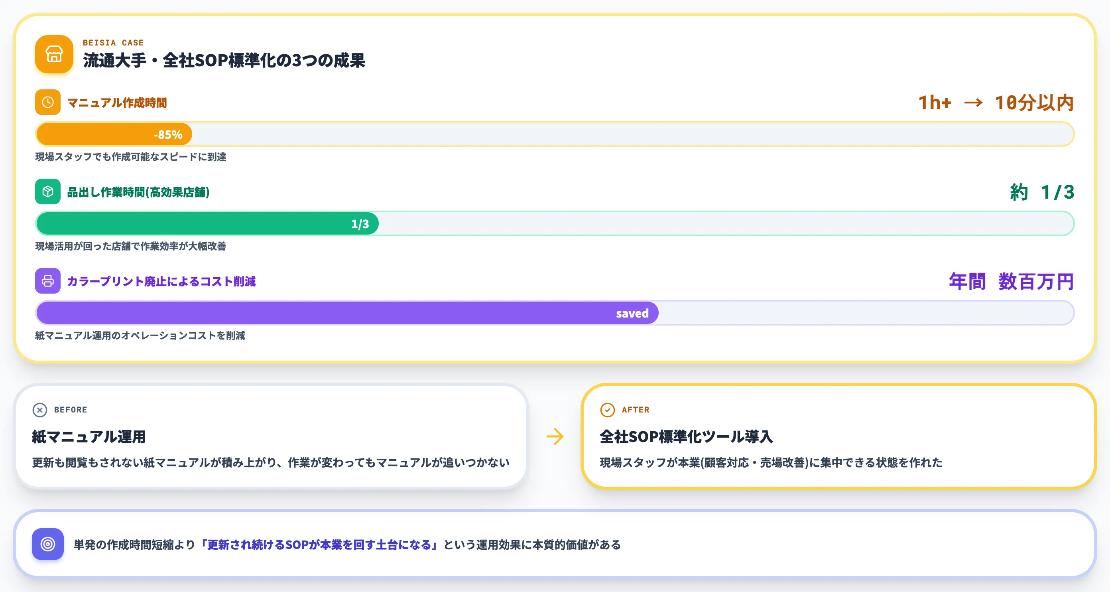Click the マニュアル作成時間 label
1110x592 pixels.
point(117,103)
